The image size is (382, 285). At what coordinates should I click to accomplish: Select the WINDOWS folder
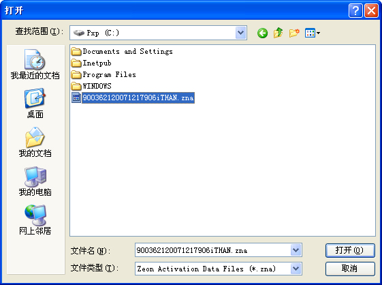tap(91, 86)
